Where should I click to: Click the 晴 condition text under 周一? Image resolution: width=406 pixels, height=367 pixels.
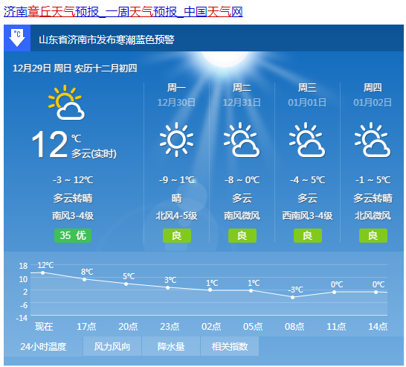coord(176,198)
